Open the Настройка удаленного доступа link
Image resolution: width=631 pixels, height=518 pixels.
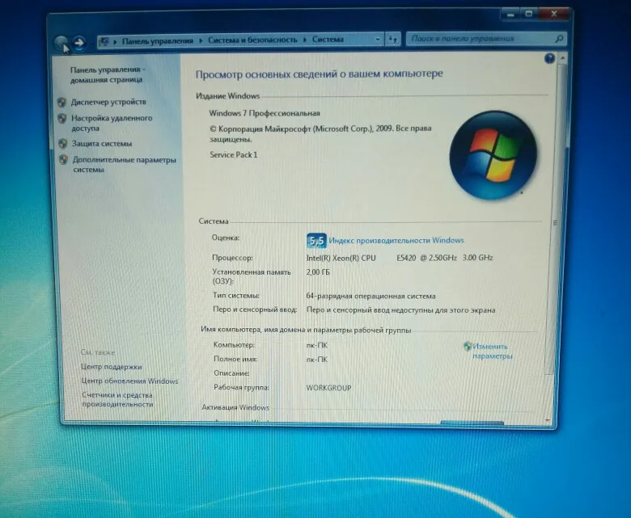coord(112,123)
